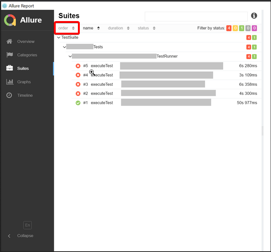The width and height of the screenshot is (271, 252).
Task: Click the duration 3s 109ms
Action: point(248,75)
